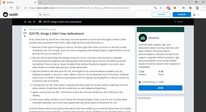Click the cake icon beside Created date
The width and height of the screenshot is (206, 112).
(x=140, y=82)
